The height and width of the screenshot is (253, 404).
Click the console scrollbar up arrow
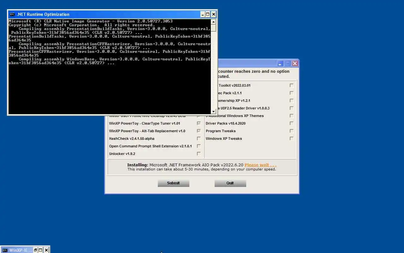[x=214, y=22]
